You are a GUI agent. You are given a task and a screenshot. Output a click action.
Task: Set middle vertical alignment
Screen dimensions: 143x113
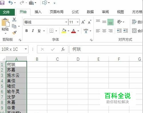tap(104, 22)
